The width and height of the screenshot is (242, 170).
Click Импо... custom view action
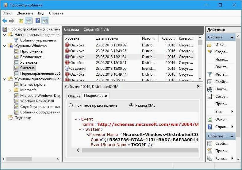point(221,59)
